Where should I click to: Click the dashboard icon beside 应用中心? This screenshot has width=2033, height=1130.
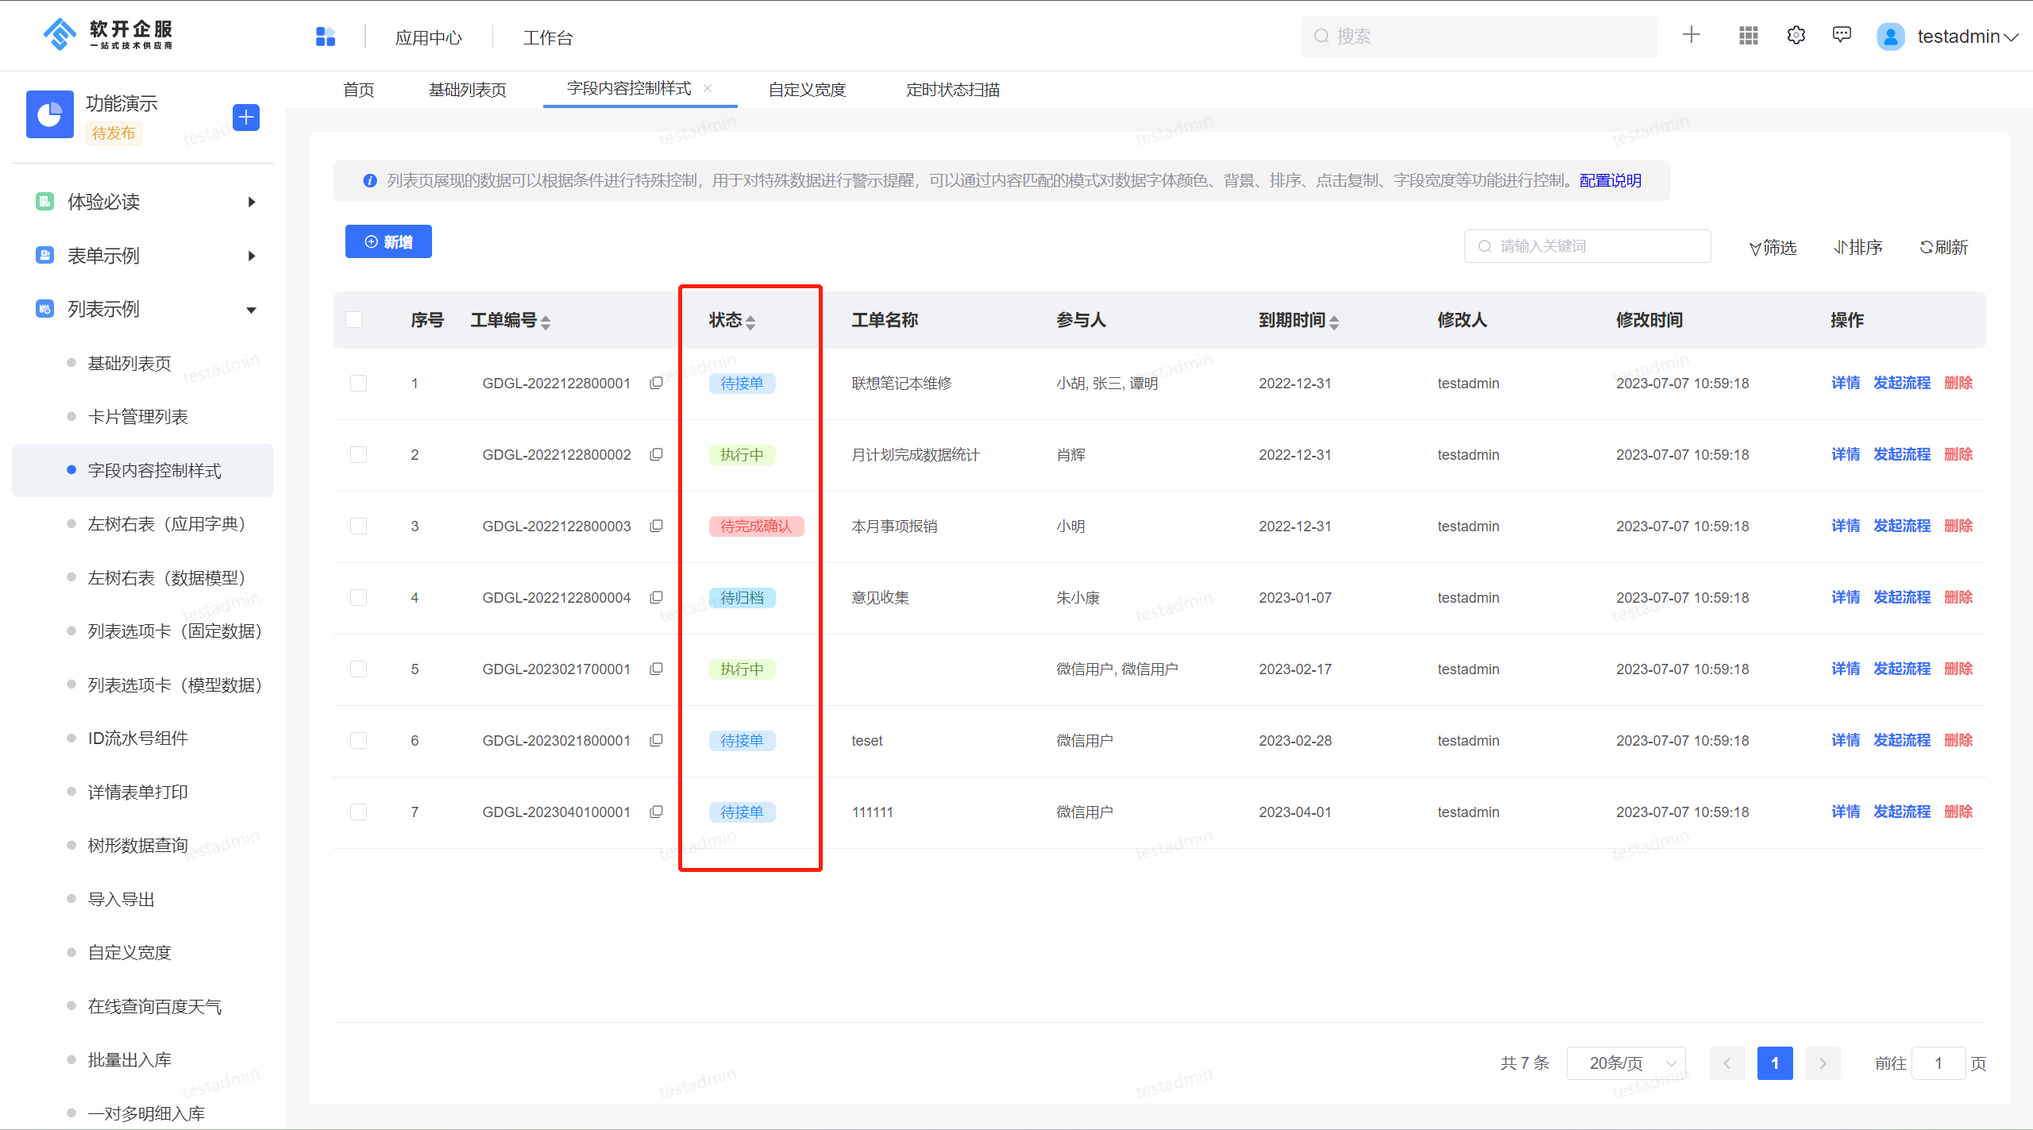click(x=326, y=36)
